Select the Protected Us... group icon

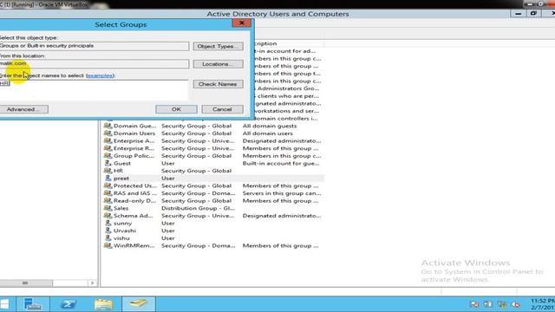(x=108, y=185)
